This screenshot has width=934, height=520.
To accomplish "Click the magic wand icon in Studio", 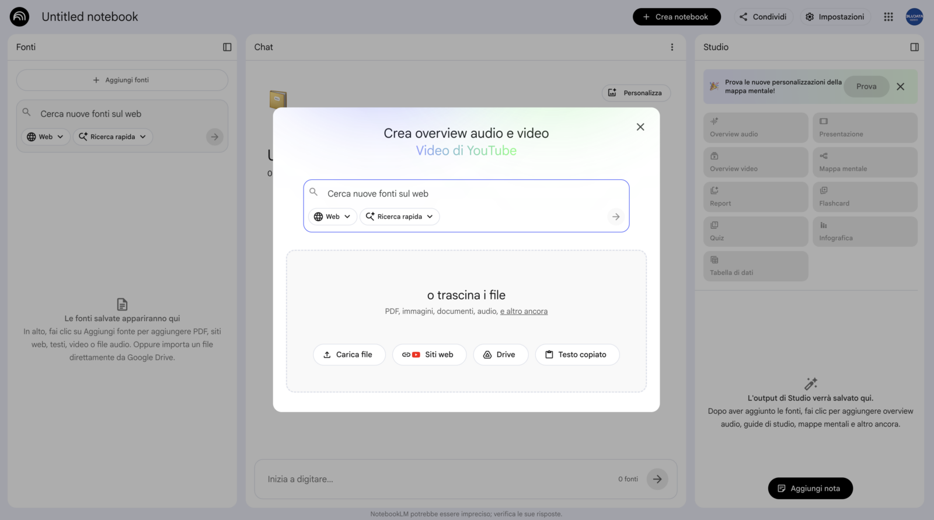I will point(811,383).
